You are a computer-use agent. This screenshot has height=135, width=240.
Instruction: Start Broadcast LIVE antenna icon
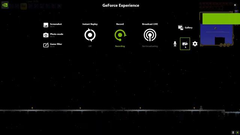coord(150,35)
